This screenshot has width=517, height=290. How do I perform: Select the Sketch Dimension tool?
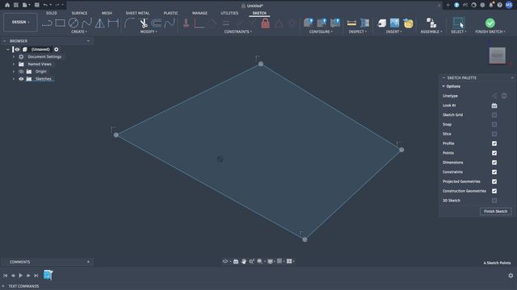tap(113, 23)
